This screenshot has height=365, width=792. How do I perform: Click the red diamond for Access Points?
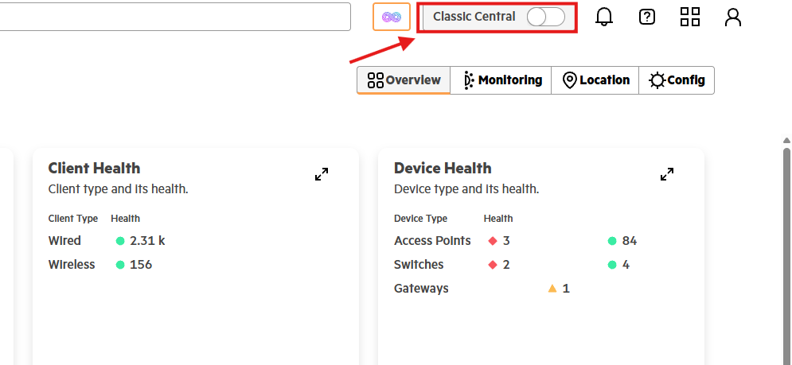[x=493, y=241]
